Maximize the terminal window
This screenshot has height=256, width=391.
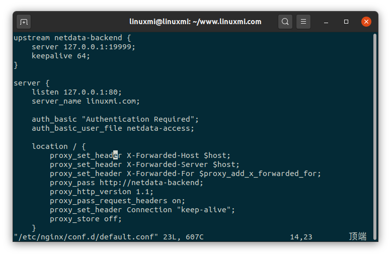click(x=346, y=22)
